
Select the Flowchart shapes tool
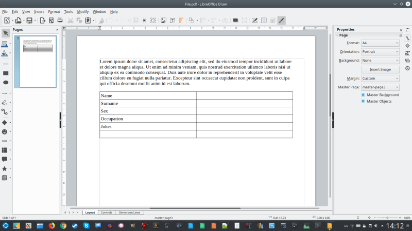(5, 150)
